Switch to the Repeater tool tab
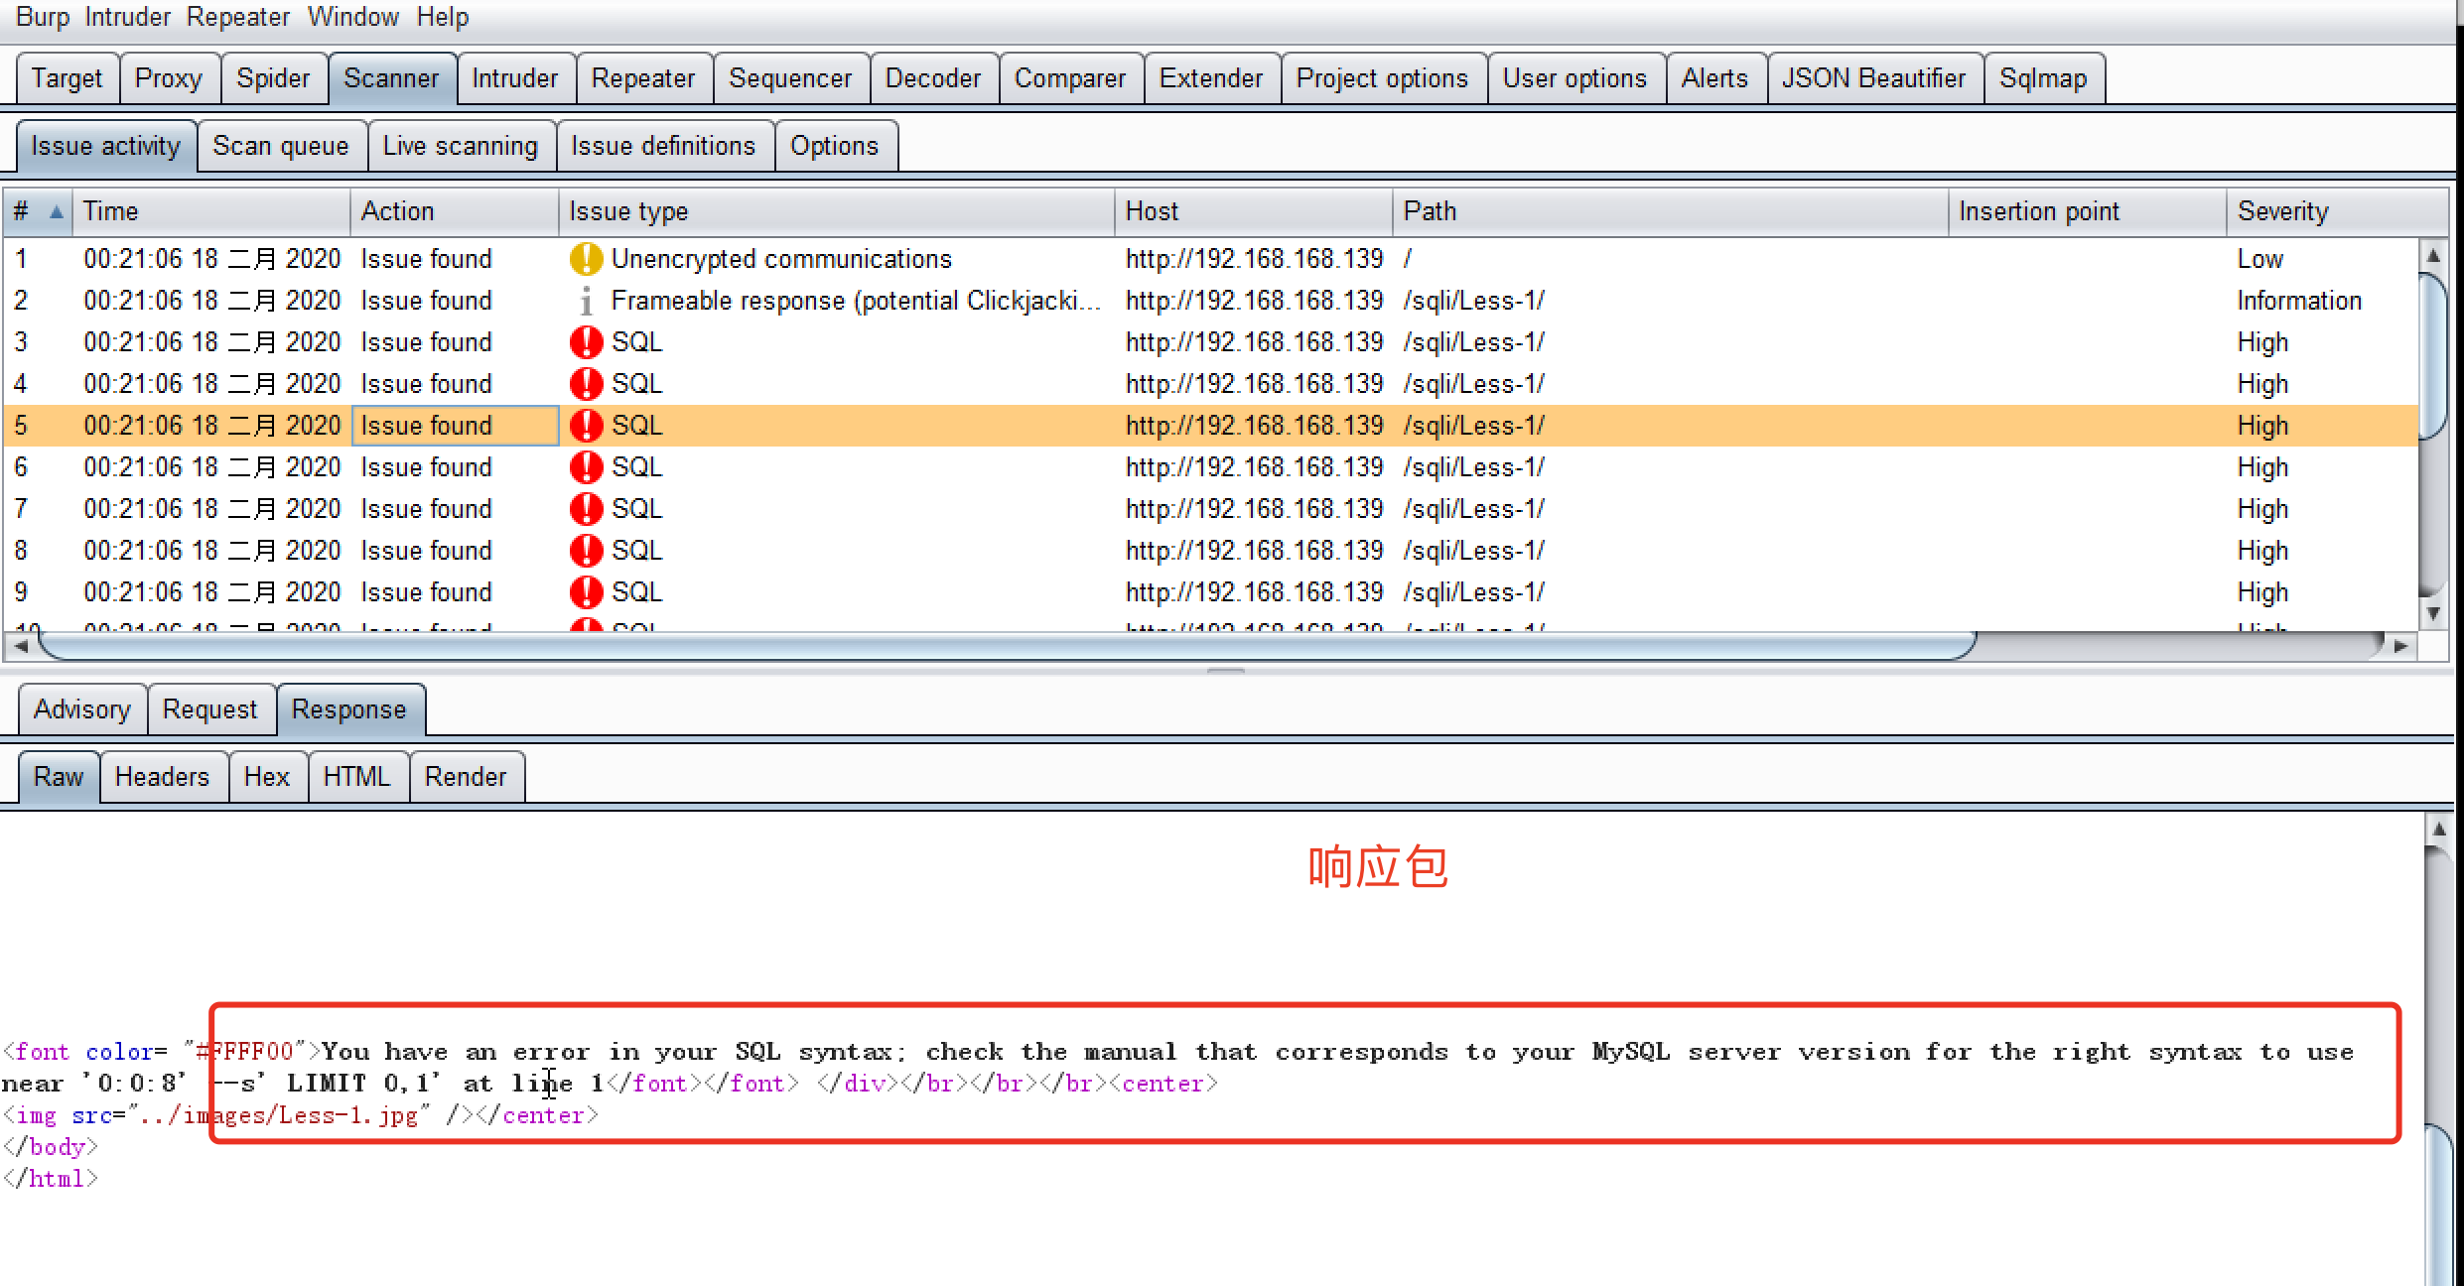 pyautogui.click(x=642, y=78)
